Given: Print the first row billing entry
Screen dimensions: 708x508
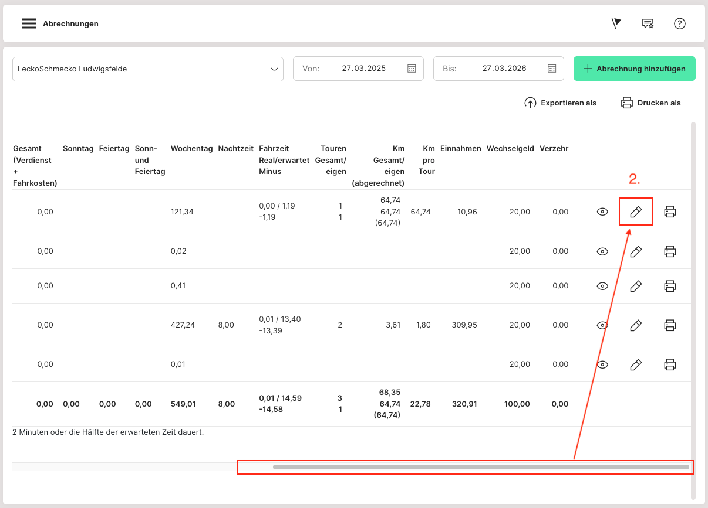Looking at the screenshot, I should click(670, 212).
